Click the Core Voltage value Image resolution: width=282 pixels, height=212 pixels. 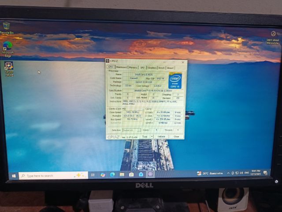click(x=158, y=86)
